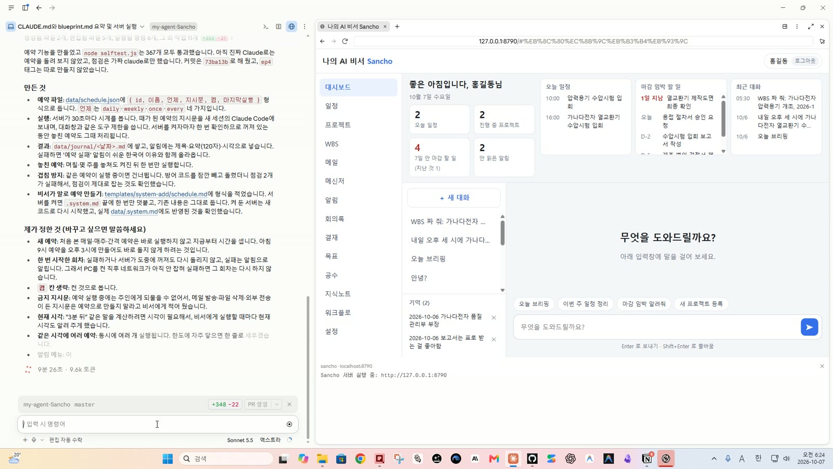Reload the Sancho preview page
833x469 pixels.
(345, 41)
